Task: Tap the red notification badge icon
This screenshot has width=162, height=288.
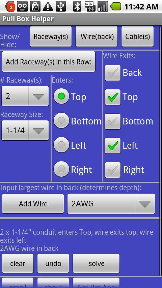Action: point(10,7)
